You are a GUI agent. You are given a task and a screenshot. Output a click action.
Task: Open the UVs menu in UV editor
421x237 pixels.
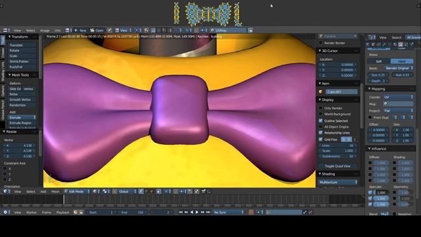pyautogui.click(x=57, y=30)
